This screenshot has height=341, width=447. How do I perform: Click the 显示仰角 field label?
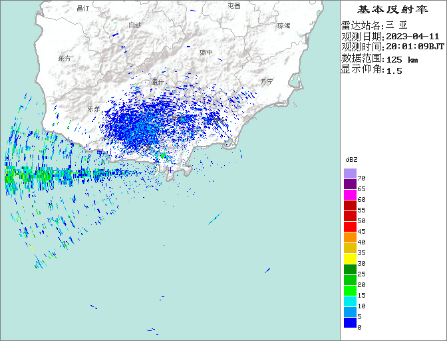(361, 69)
